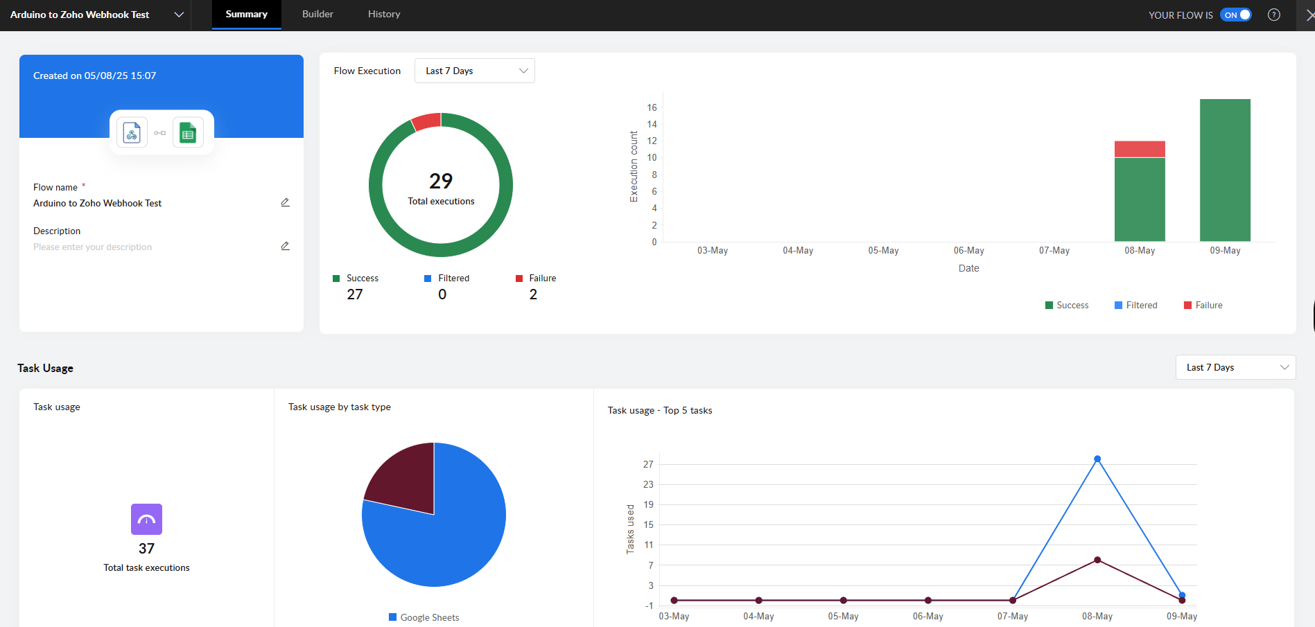The height and width of the screenshot is (627, 1315).
Task: Click the Created on 05/08/25 15:07 text
Action: [95, 76]
